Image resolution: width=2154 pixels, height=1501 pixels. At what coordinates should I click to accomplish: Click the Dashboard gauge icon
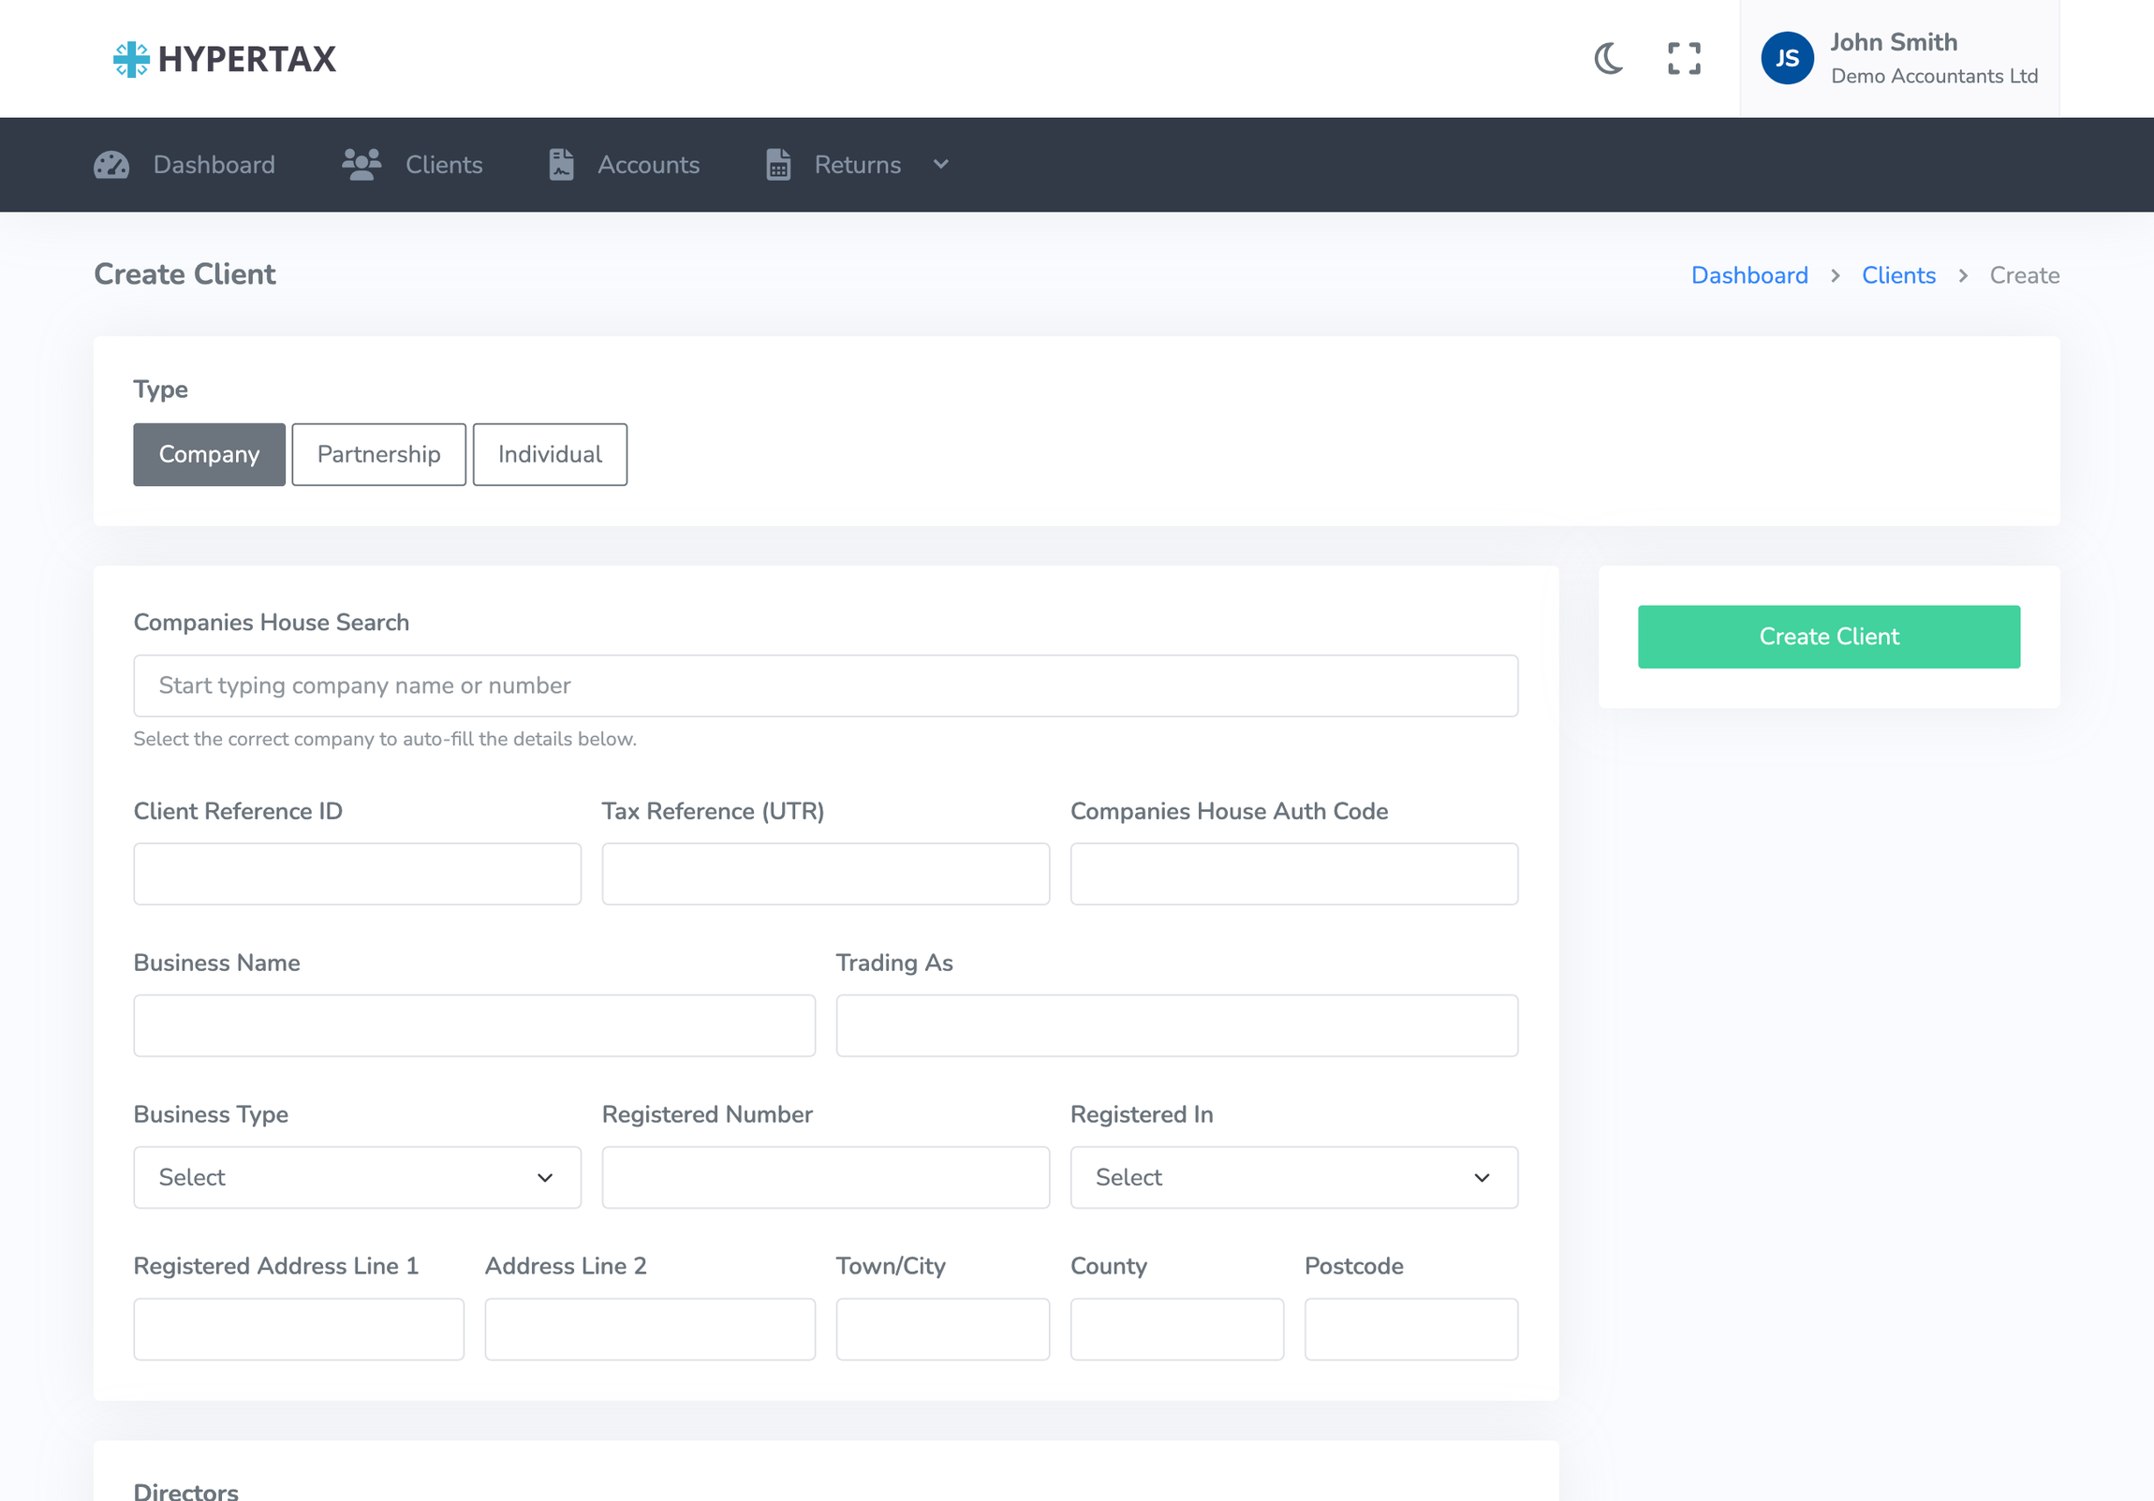coord(111,165)
